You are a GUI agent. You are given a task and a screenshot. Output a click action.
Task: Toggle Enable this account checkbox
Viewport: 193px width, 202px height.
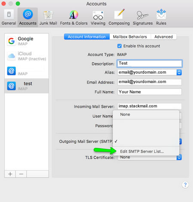click(119, 46)
